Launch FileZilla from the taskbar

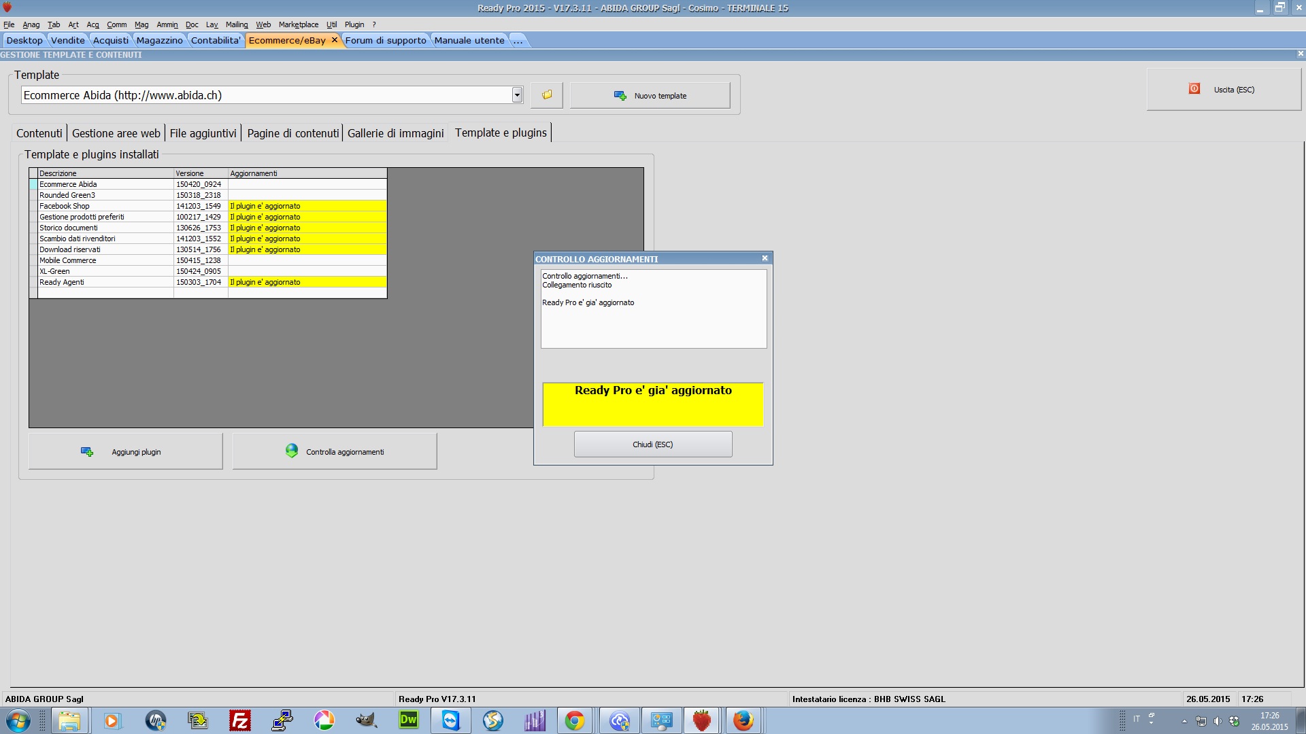(240, 720)
